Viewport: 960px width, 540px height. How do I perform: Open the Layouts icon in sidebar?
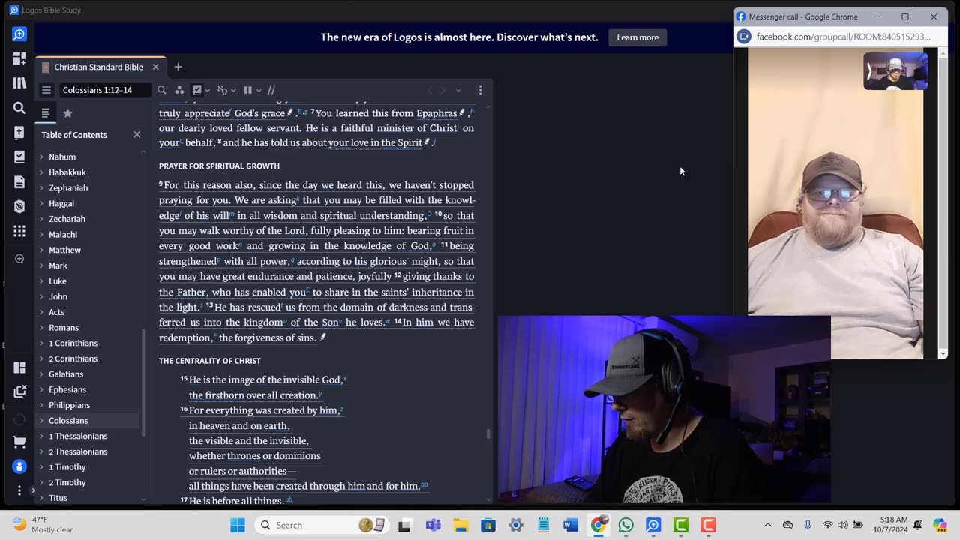[x=19, y=367]
